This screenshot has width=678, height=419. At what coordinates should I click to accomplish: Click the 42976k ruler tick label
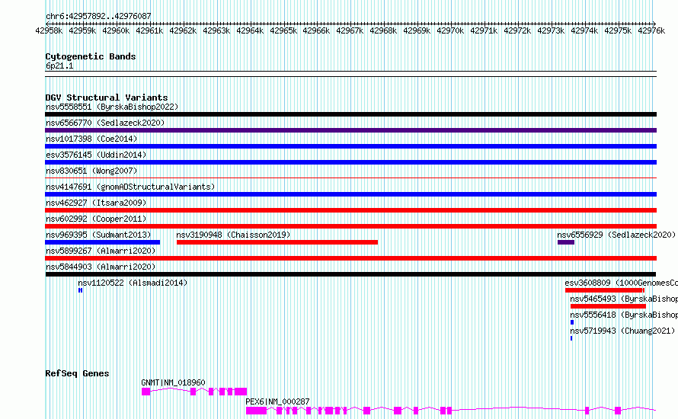click(x=651, y=30)
